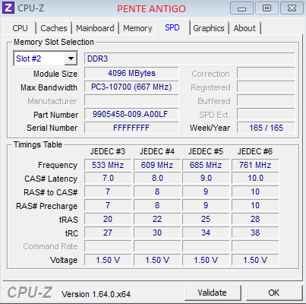
Task: Click tRC value 38
Action: coord(255,233)
